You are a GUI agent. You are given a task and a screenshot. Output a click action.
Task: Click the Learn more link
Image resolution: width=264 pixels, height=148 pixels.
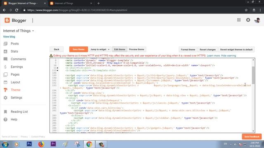click(x=213, y=56)
